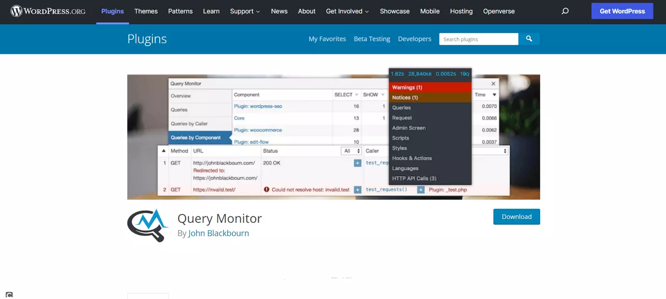This screenshot has width=666, height=299.
Task: Open the Themes nav item
Action: (146, 11)
